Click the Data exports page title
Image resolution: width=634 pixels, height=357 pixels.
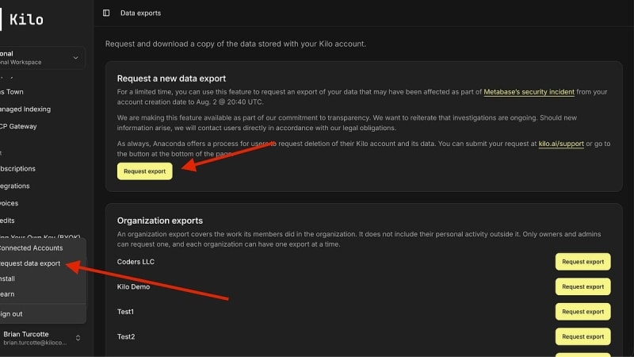click(141, 13)
